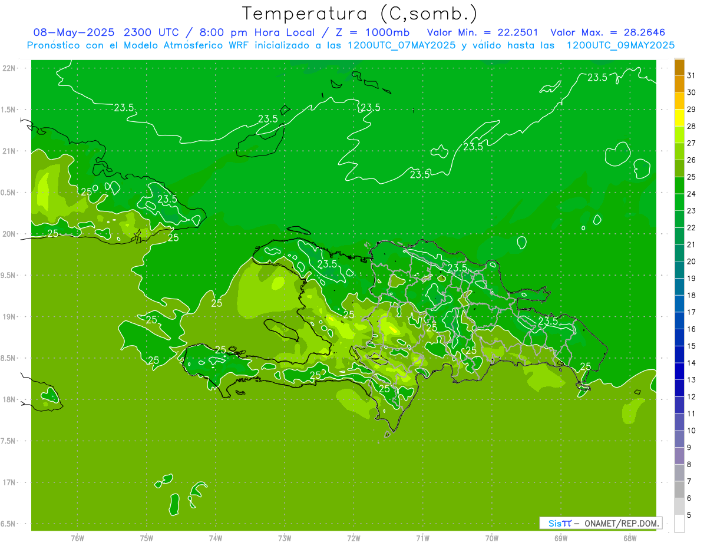Click the '20N' latitude axis label
707x546 pixels.
10,234
